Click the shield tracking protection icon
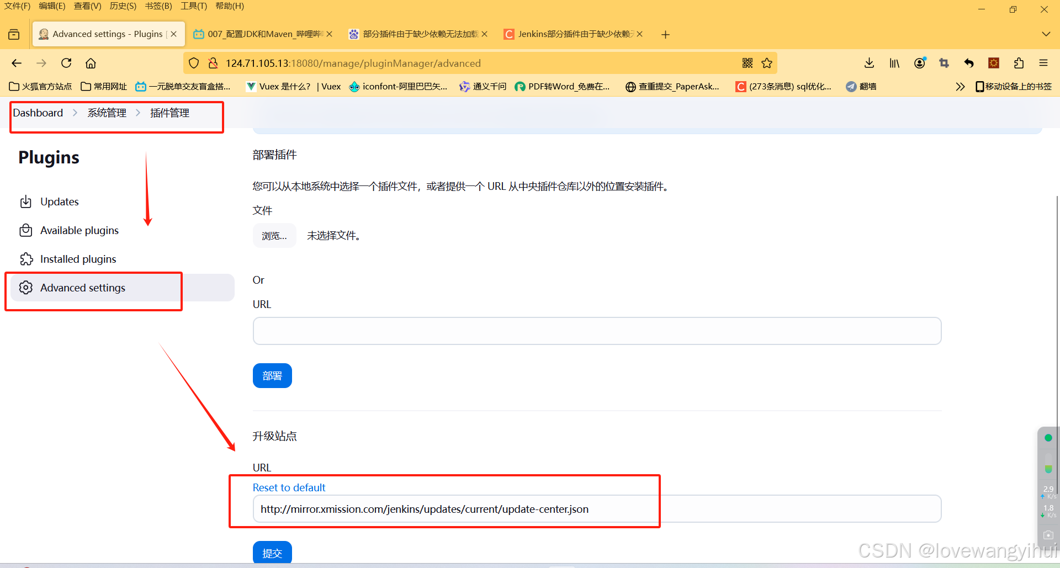The image size is (1060, 568). click(x=194, y=63)
